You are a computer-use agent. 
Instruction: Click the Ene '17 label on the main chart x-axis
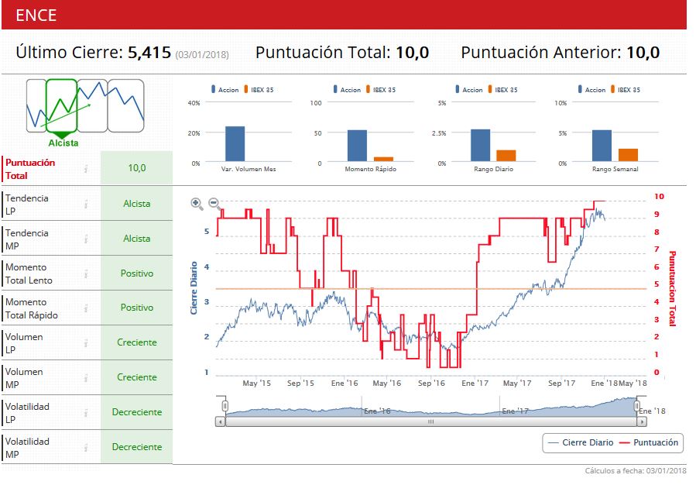[475, 383]
